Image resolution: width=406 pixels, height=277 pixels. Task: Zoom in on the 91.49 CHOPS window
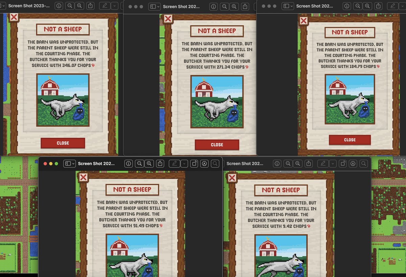(x=149, y=164)
